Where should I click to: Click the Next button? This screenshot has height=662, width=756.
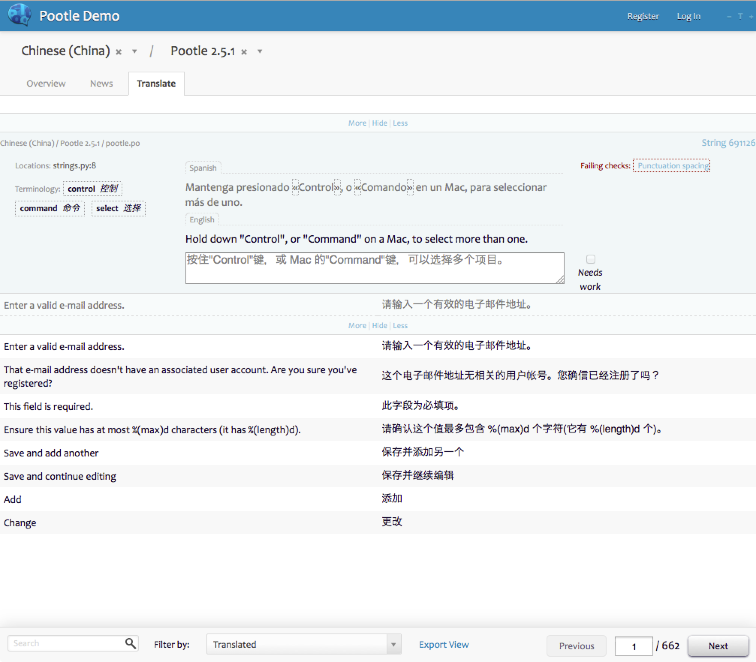click(x=718, y=645)
